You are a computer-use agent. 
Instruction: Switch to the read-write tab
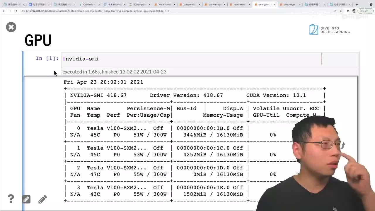pos(239,5)
